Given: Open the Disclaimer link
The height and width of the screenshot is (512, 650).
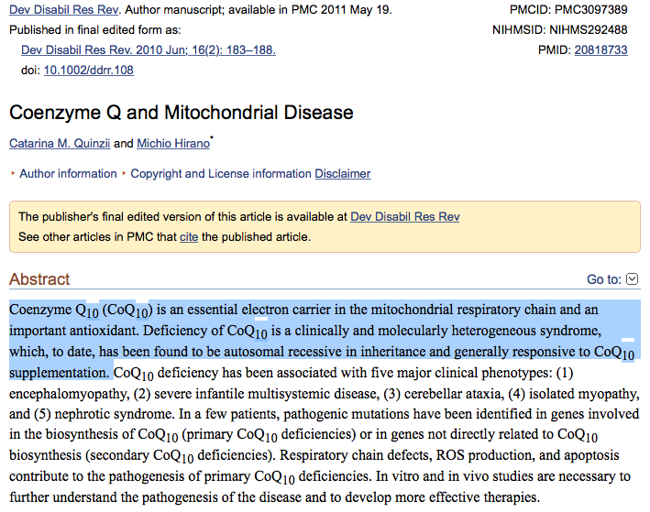Looking at the screenshot, I should (343, 174).
